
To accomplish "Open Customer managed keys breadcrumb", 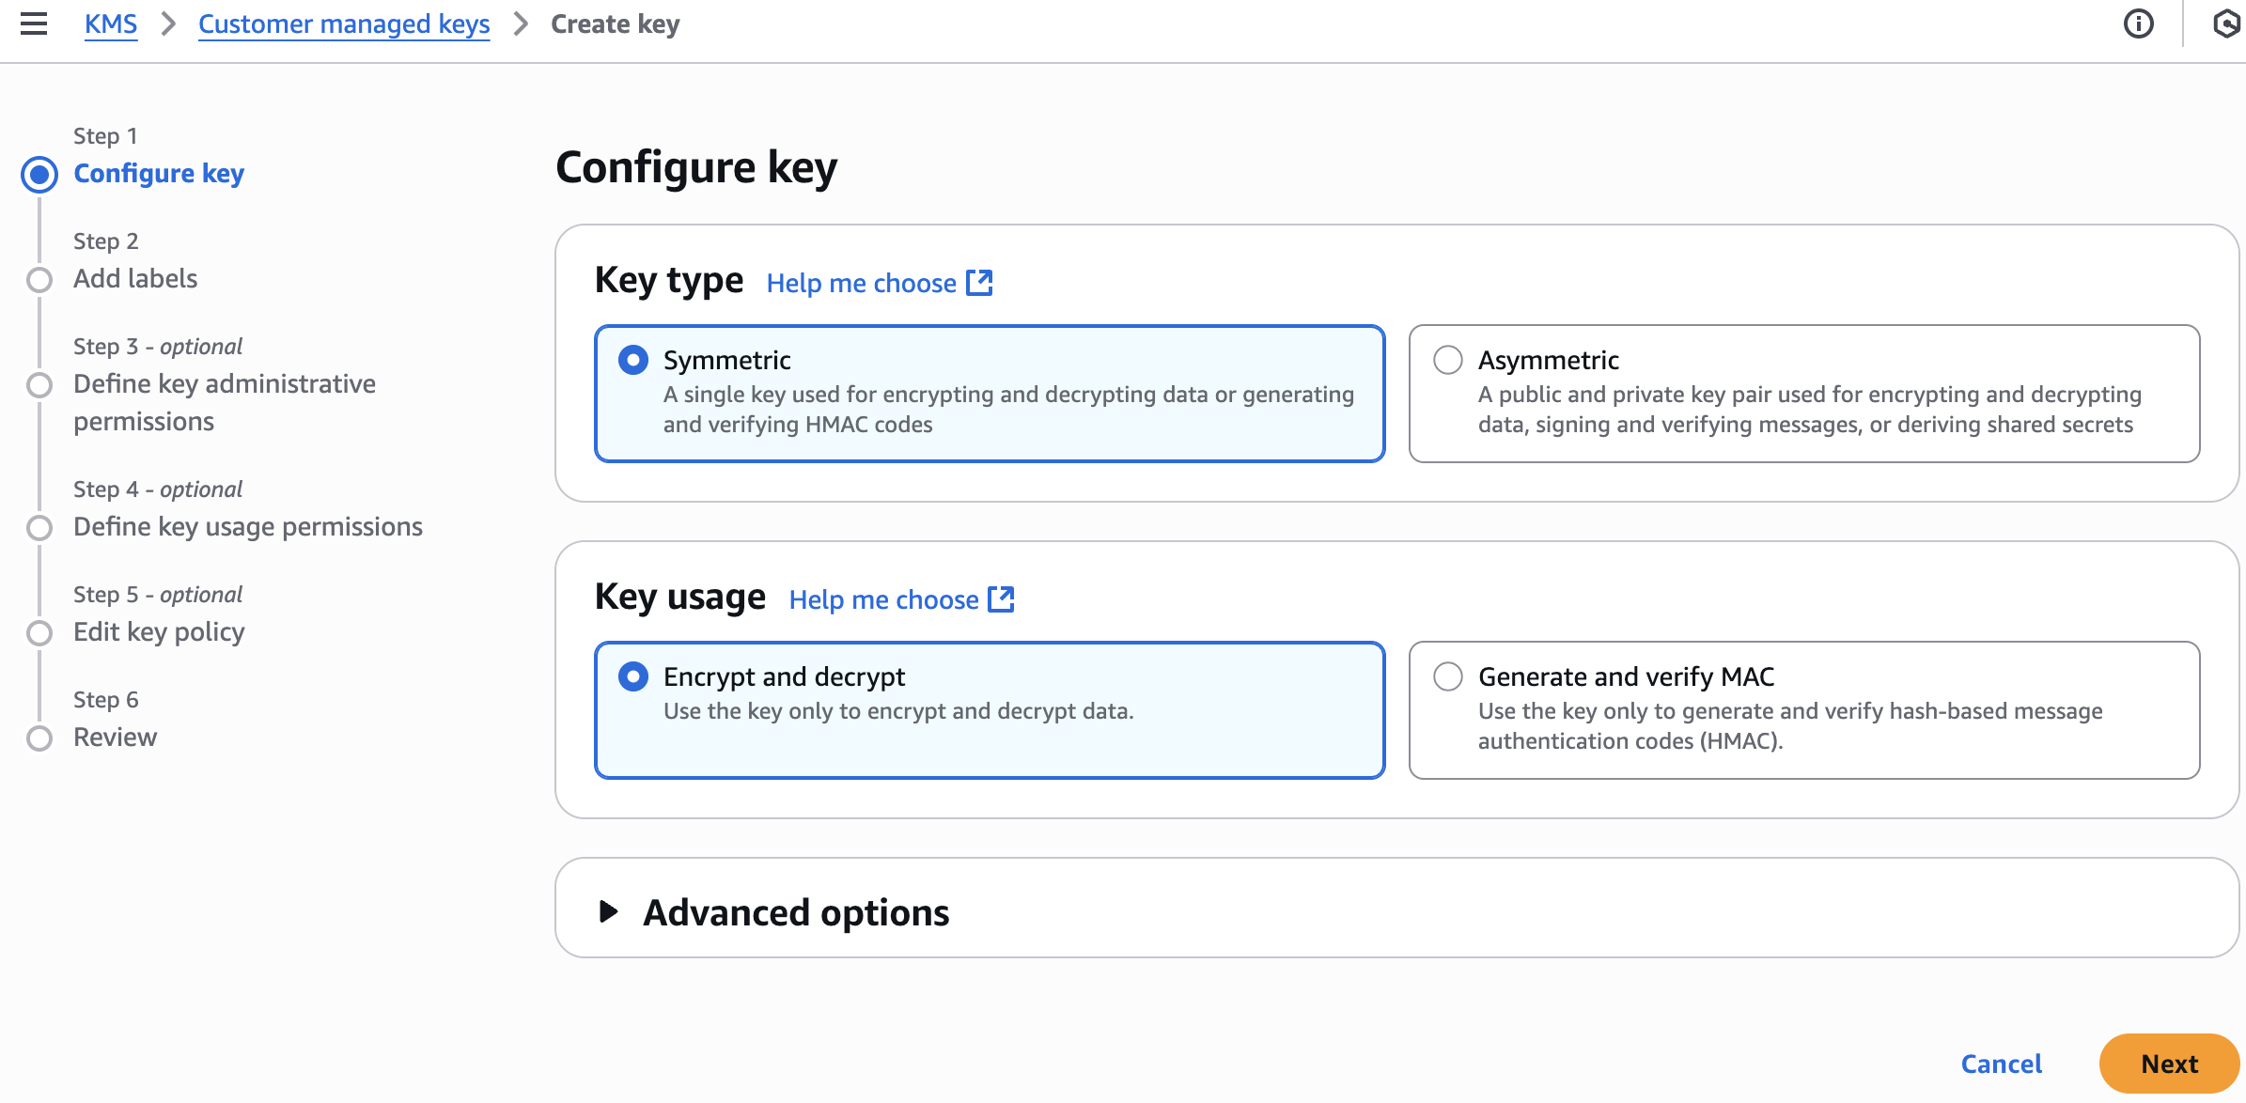I will [x=344, y=23].
